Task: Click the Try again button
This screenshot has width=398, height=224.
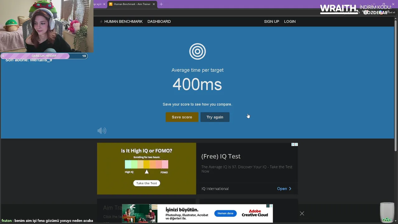Action: click(215, 117)
